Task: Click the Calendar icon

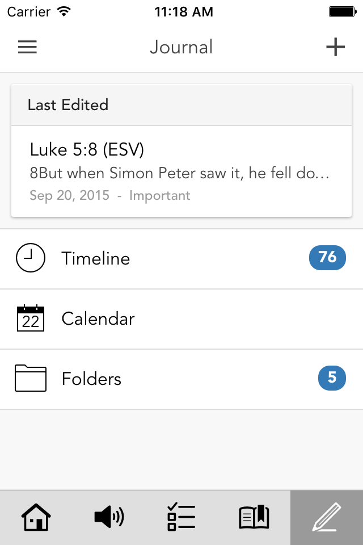Action: 31,318
